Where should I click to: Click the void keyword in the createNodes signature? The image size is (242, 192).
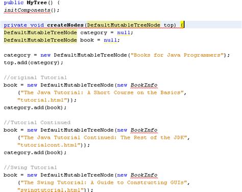tap(37, 25)
